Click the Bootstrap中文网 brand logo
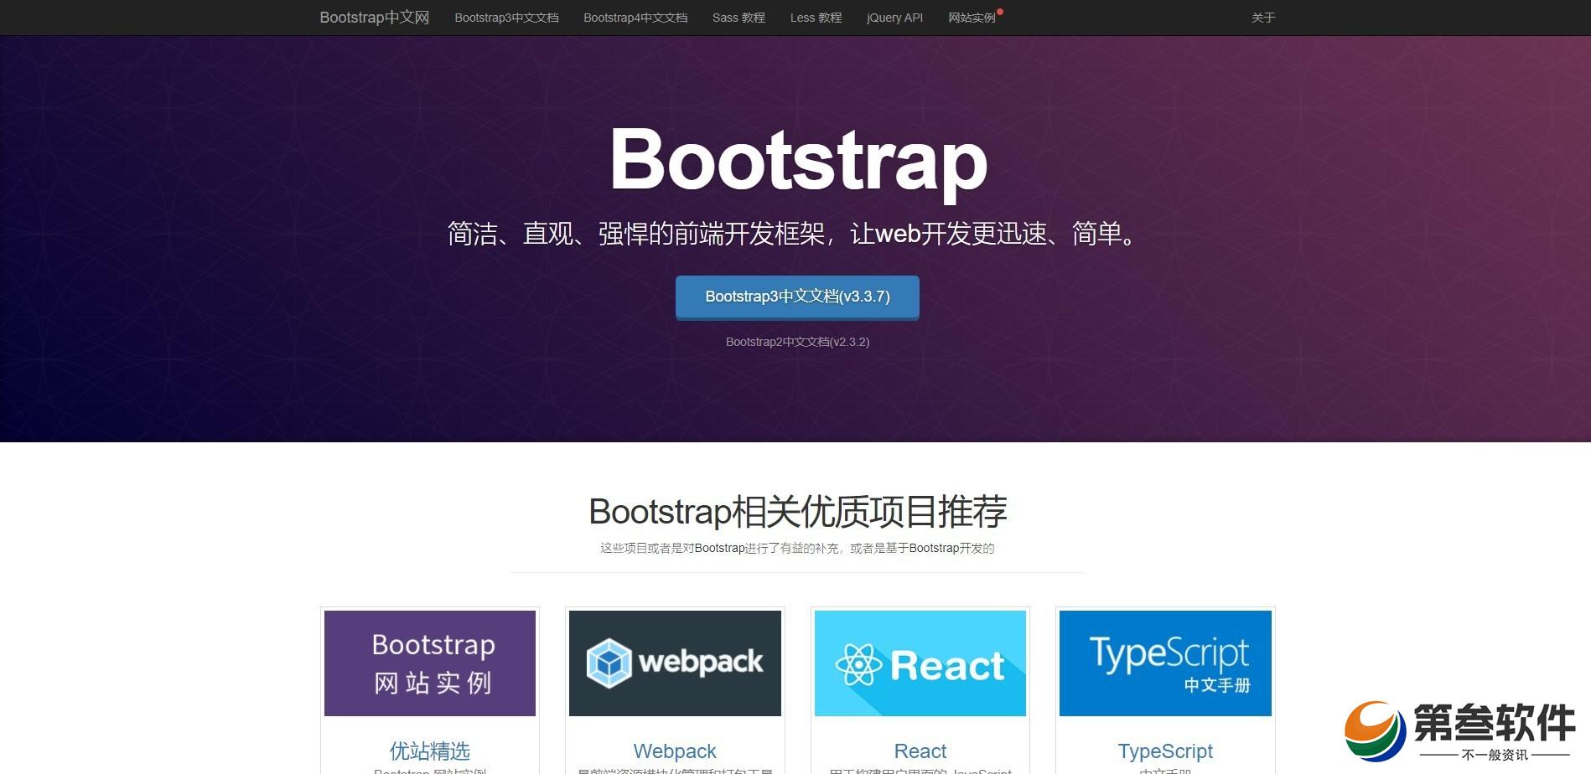This screenshot has width=1591, height=774. (x=374, y=18)
